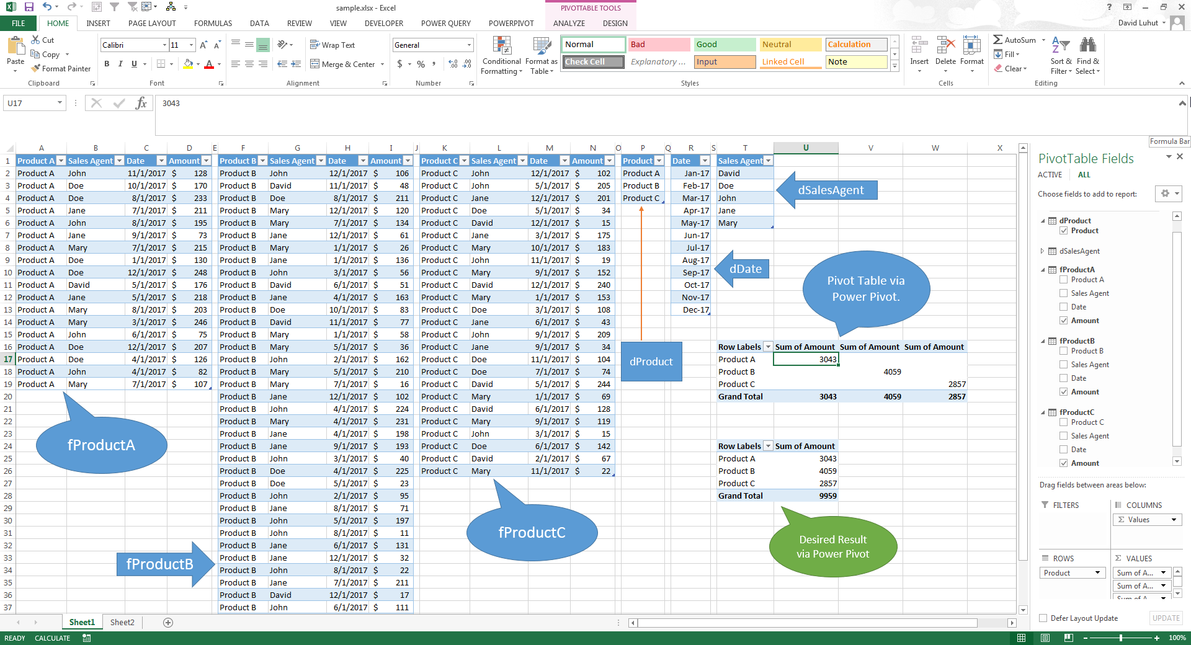Switch to Sheet2 tab
The height and width of the screenshot is (645, 1191).
(122, 622)
